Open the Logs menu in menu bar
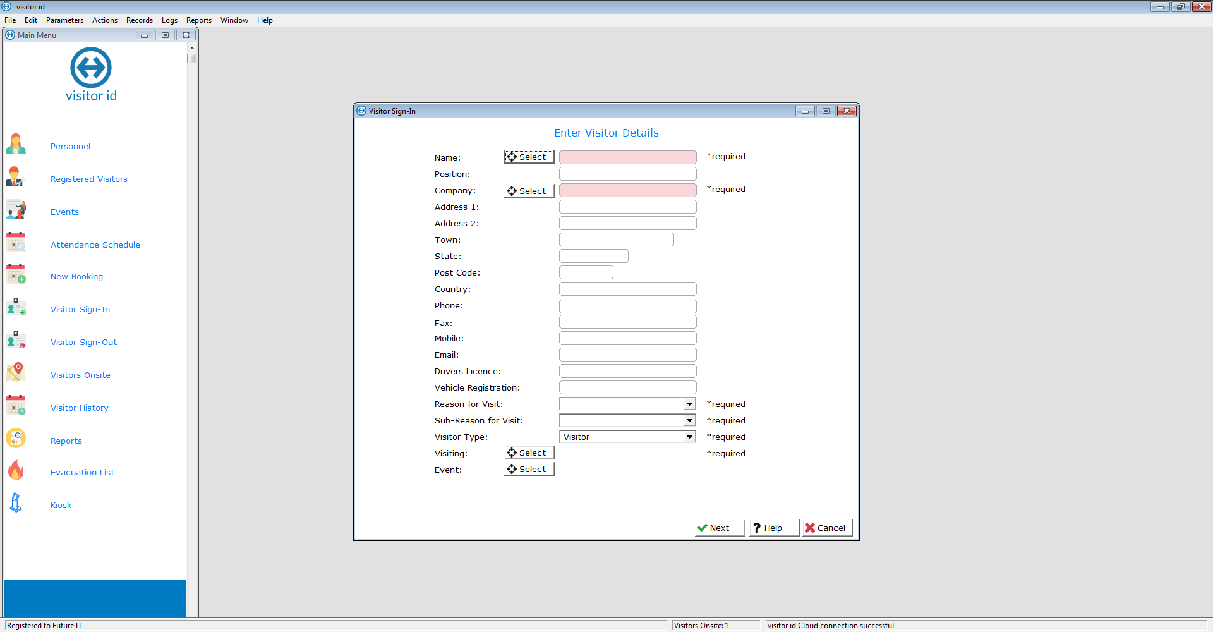The height and width of the screenshot is (632, 1213). pos(169,20)
